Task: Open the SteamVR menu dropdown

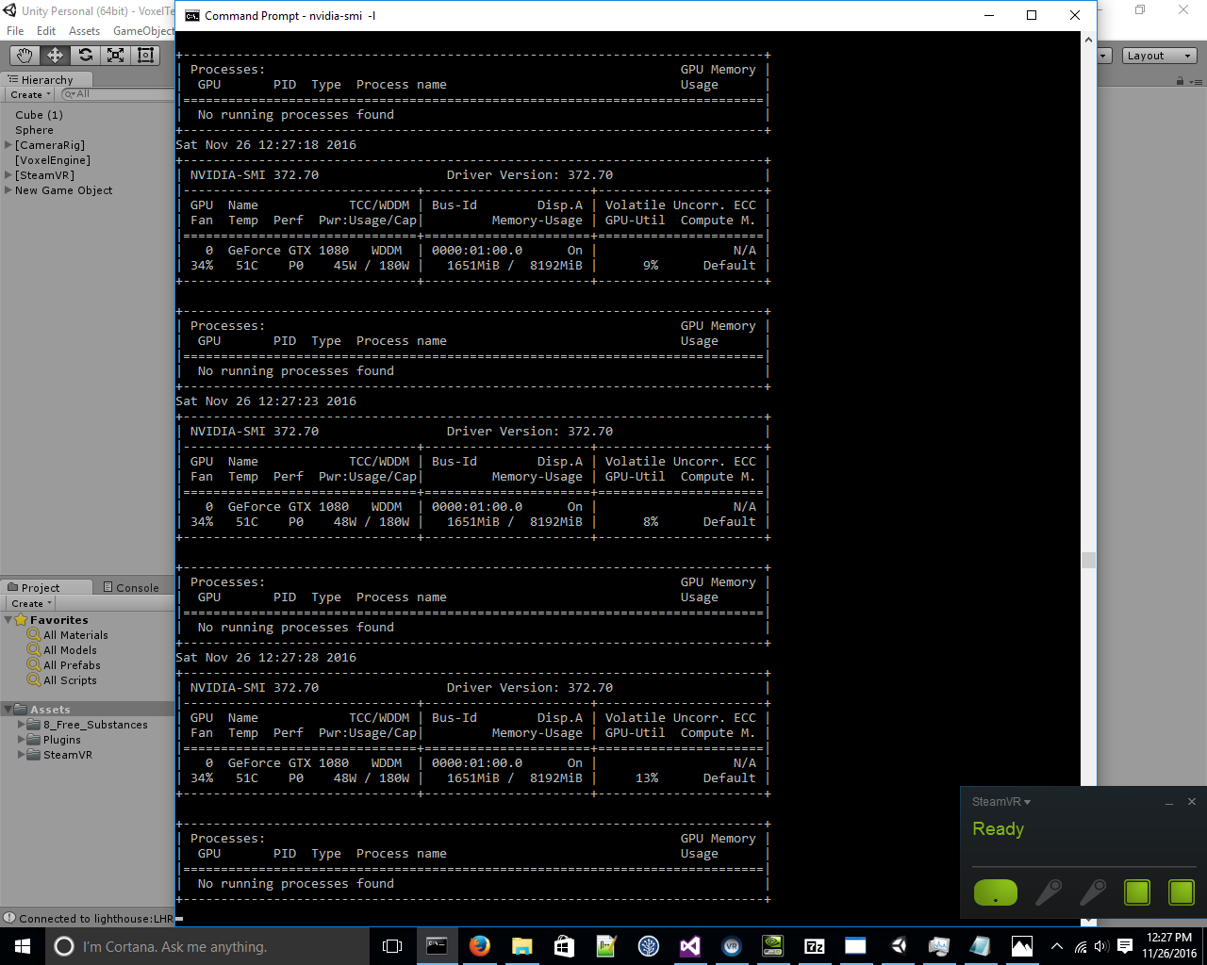Action: [x=1001, y=802]
